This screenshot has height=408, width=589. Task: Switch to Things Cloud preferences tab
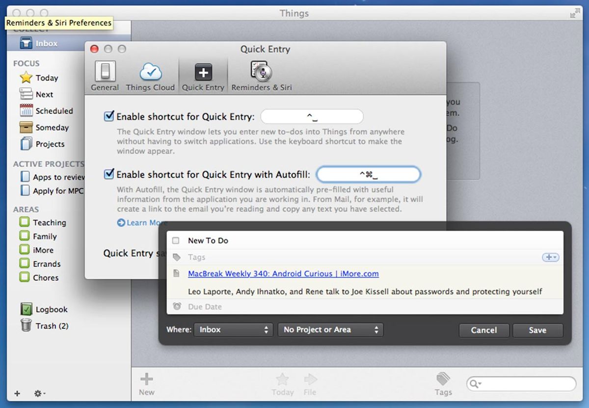click(x=150, y=76)
